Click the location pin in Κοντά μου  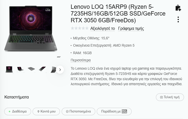[x=38, y=111]
